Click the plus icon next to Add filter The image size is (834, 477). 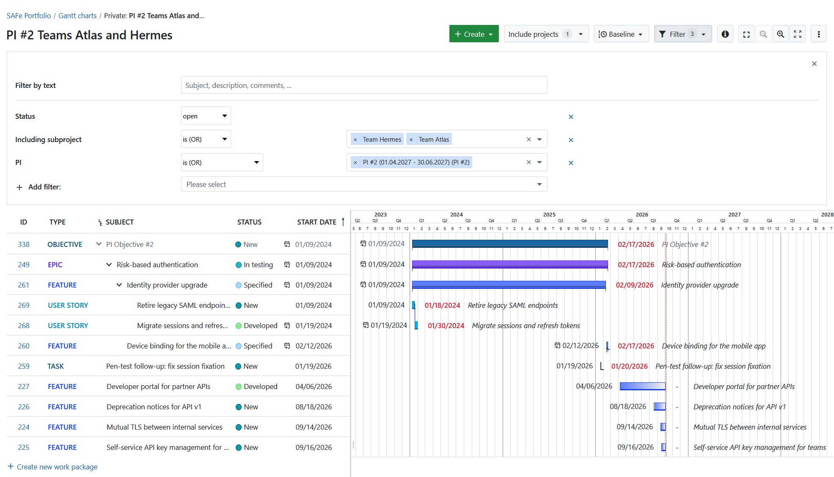(x=19, y=187)
